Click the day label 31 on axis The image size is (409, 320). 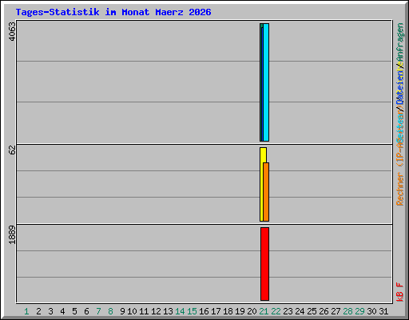pos(383,311)
